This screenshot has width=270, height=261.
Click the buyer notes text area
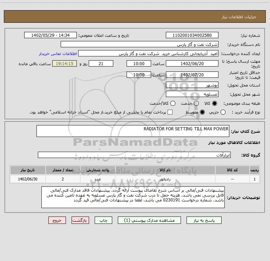[133, 197]
